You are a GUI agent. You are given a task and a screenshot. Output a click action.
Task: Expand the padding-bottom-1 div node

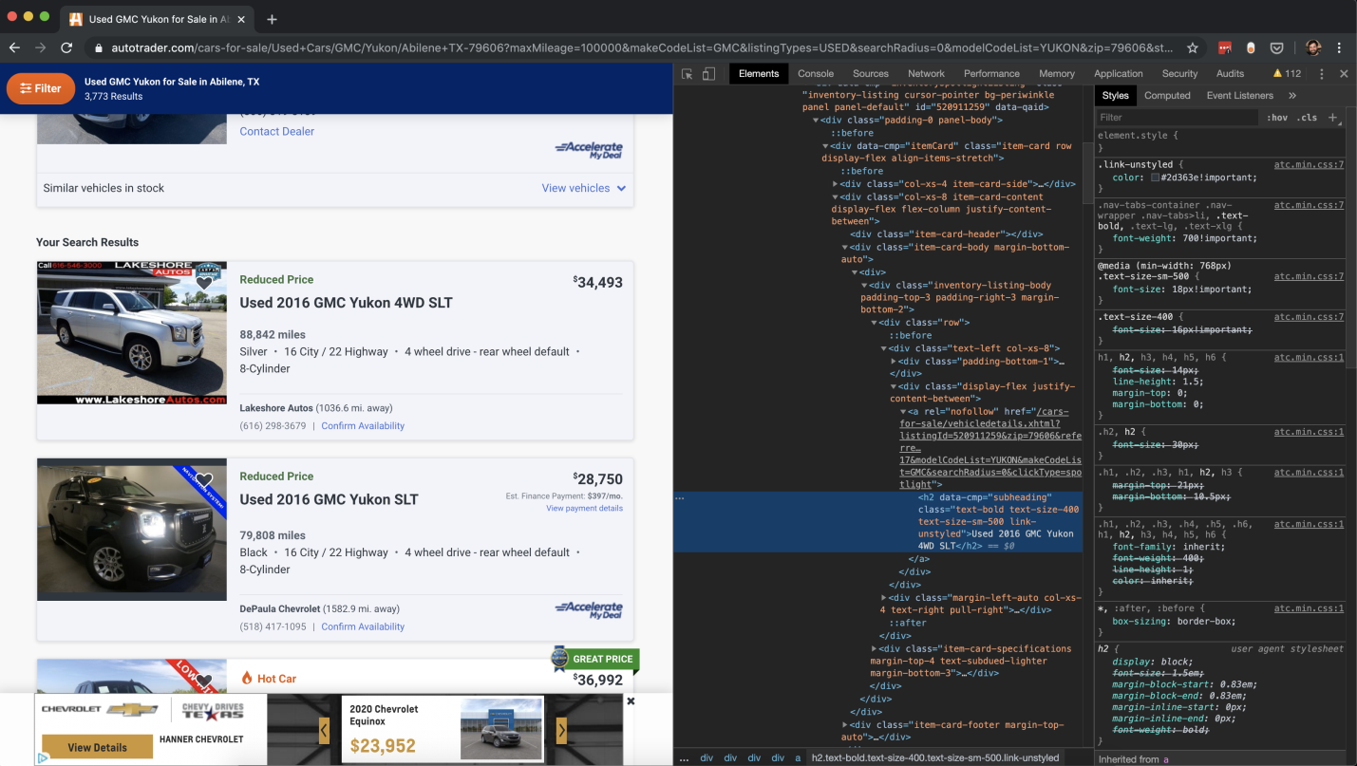click(894, 362)
